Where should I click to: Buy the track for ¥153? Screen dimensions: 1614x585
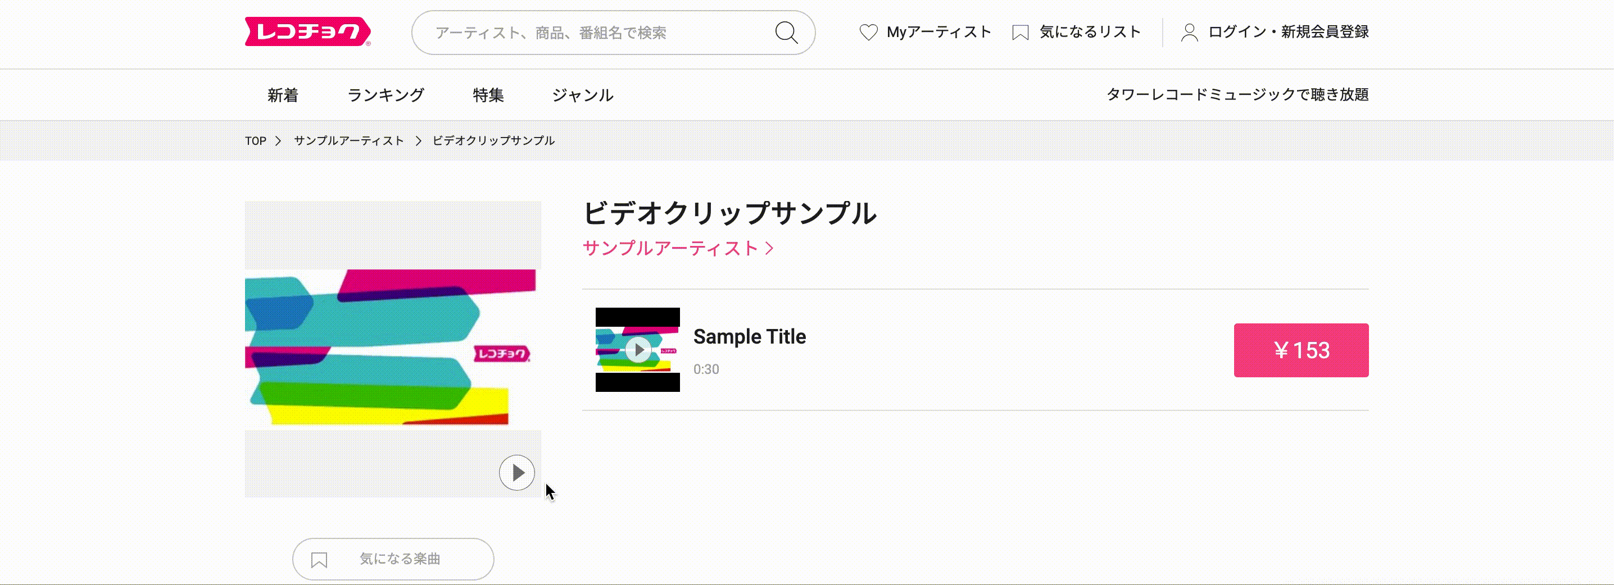(x=1301, y=350)
